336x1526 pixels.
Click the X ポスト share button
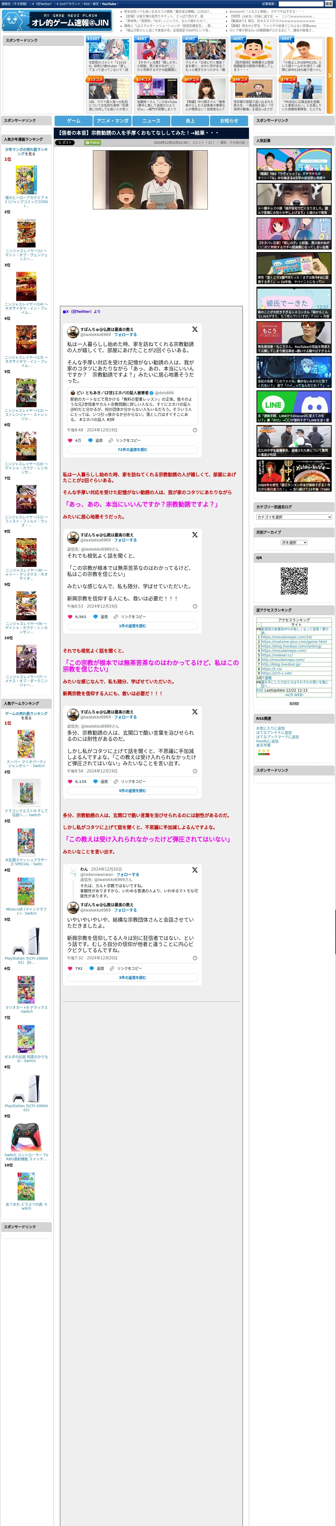65,143
